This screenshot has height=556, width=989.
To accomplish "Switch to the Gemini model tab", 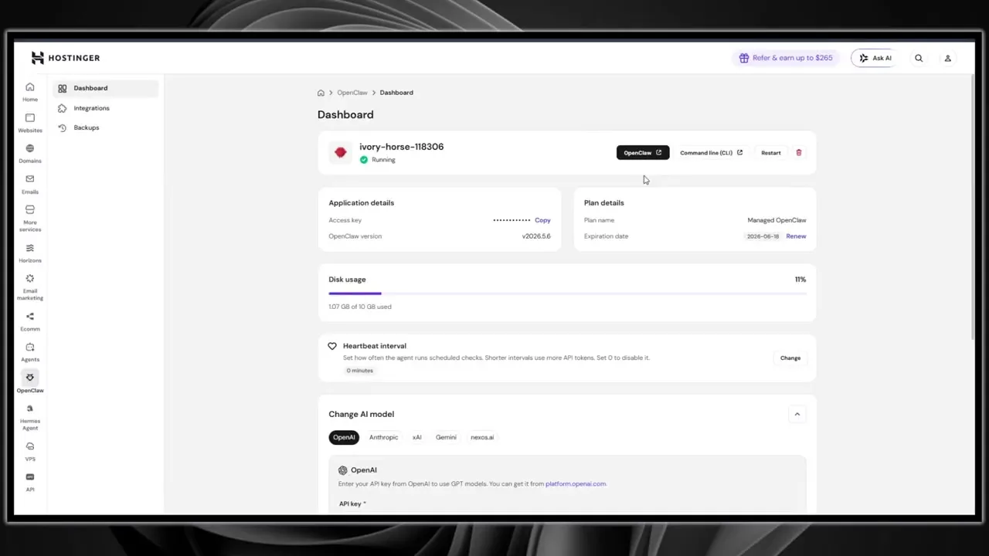I will click(x=446, y=437).
